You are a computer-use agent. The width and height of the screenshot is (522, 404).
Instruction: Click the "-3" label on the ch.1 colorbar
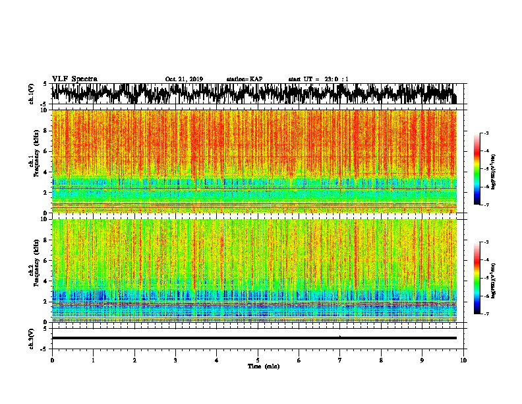486,133
